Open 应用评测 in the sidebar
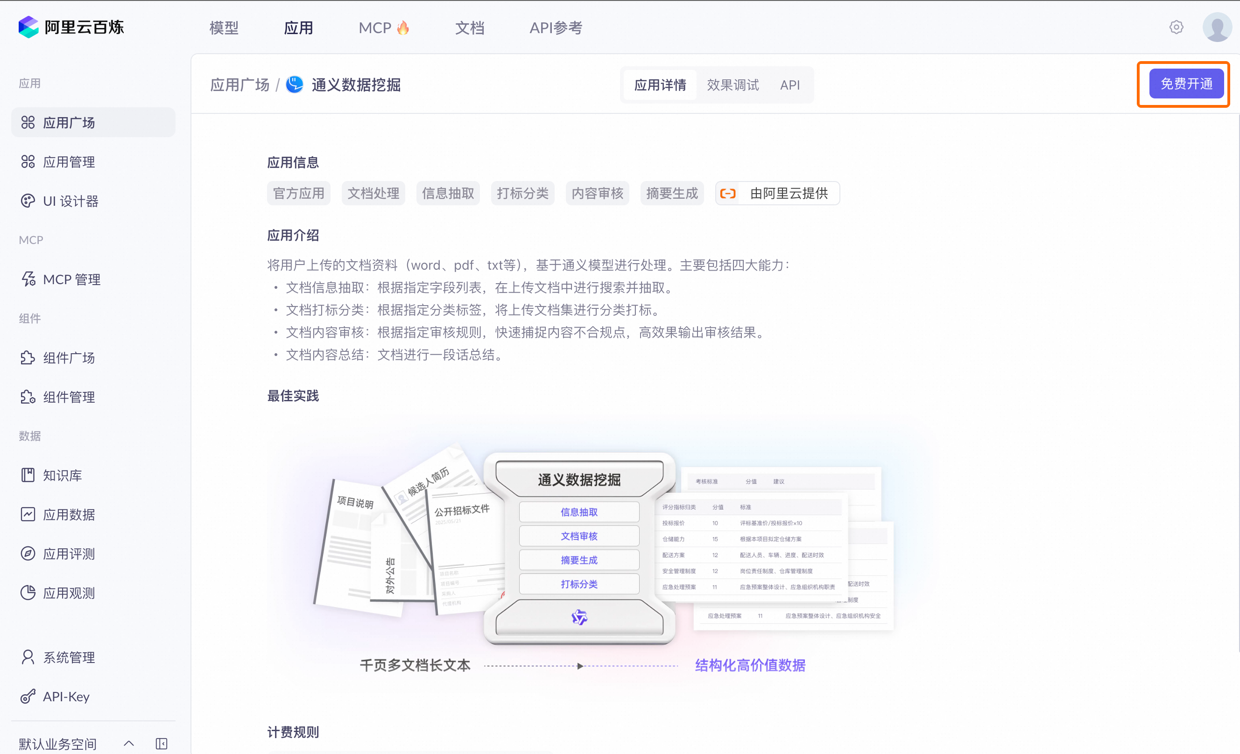The image size is (1240, 754). (93, 553)
